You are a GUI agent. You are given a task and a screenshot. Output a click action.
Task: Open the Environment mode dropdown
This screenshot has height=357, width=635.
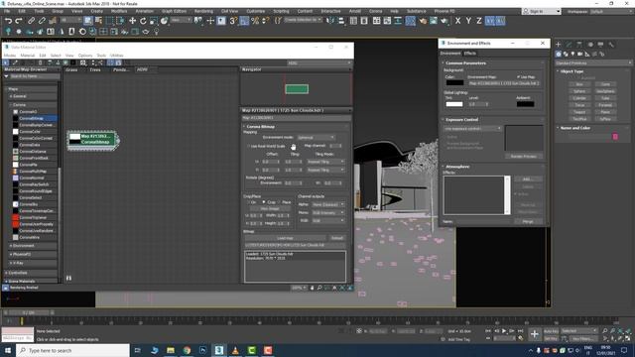[316, 138]
